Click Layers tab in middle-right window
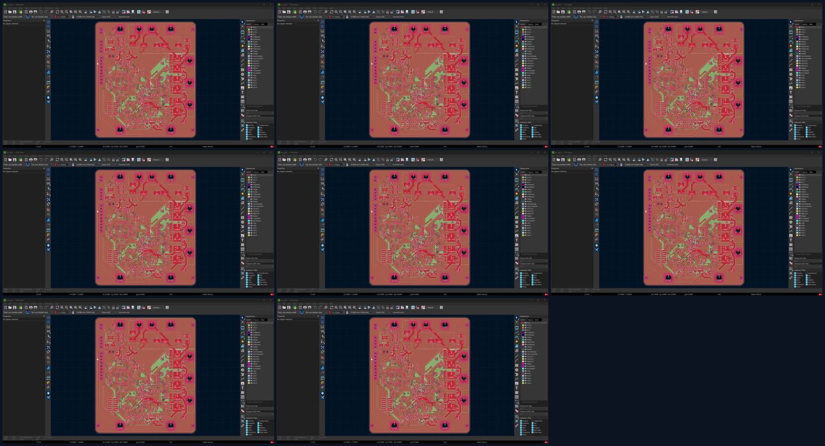 [797, 172]
